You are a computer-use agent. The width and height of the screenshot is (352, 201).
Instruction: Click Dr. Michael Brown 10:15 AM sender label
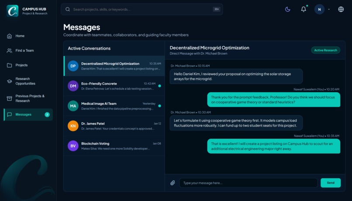[190, 66]
